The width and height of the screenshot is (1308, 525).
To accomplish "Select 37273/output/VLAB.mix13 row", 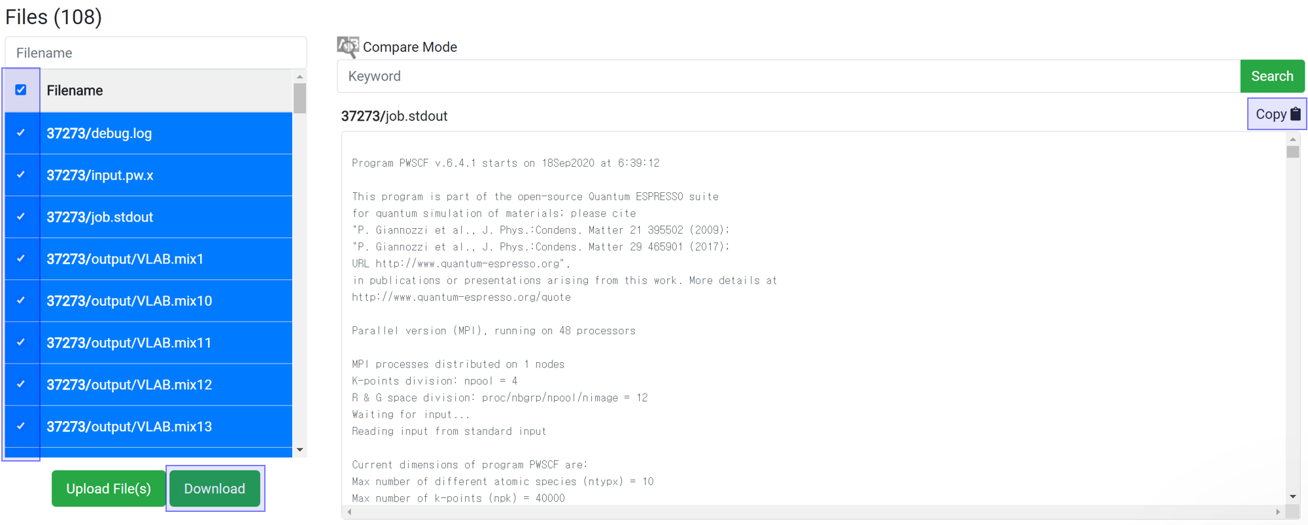I will [x=129, y=426].
